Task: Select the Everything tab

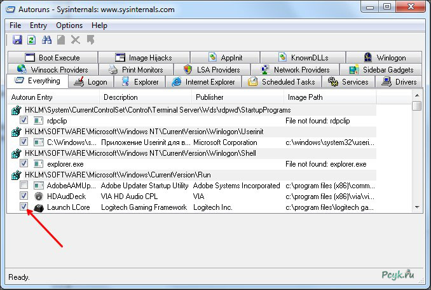Action: tap(38, 81)
